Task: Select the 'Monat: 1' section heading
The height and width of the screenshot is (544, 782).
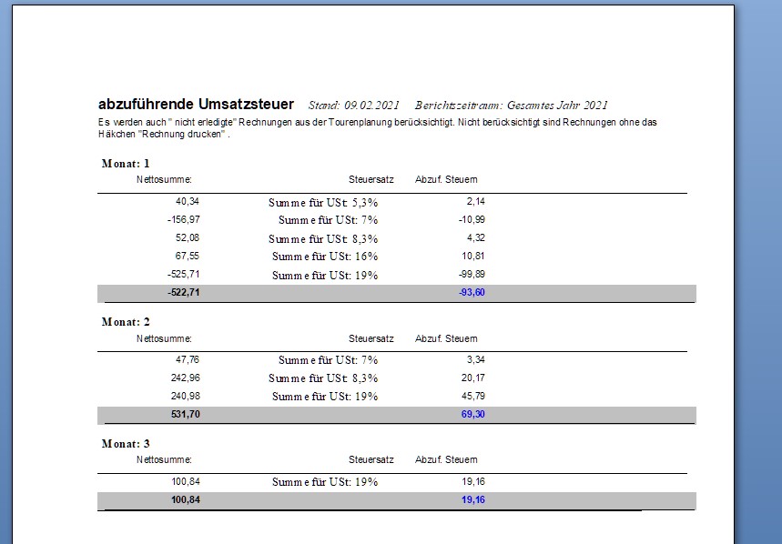Action: (126, 164)
